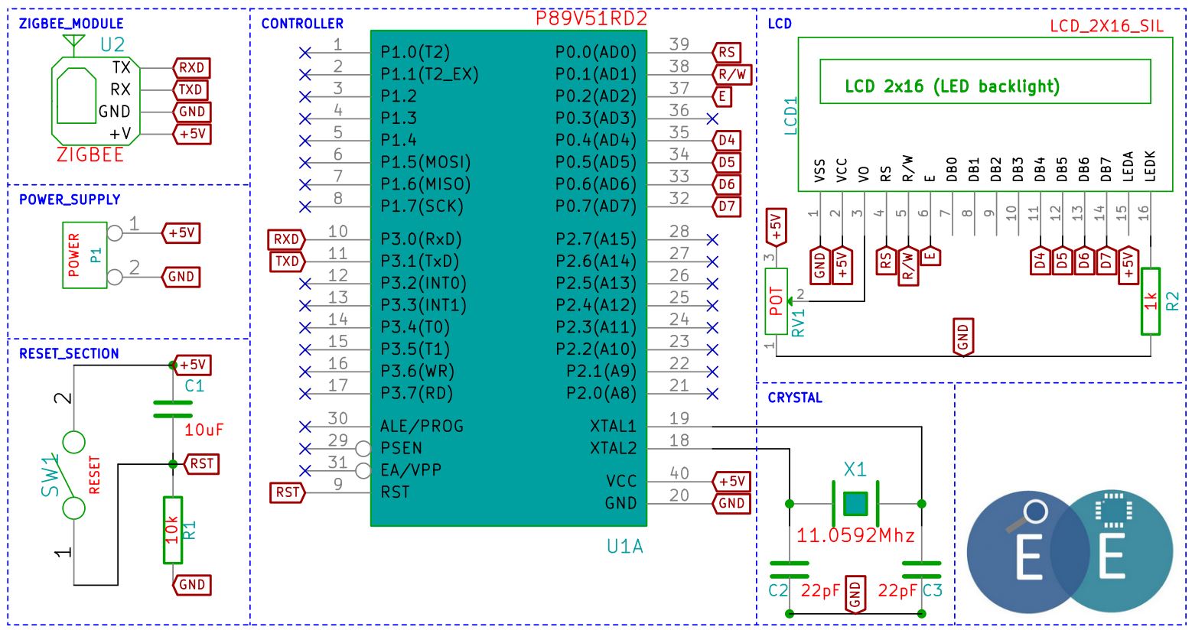Select the CONTROLLER section title
Image resolution: width=1192 pixels, height=630 pixels.
[x=302, y=24]
